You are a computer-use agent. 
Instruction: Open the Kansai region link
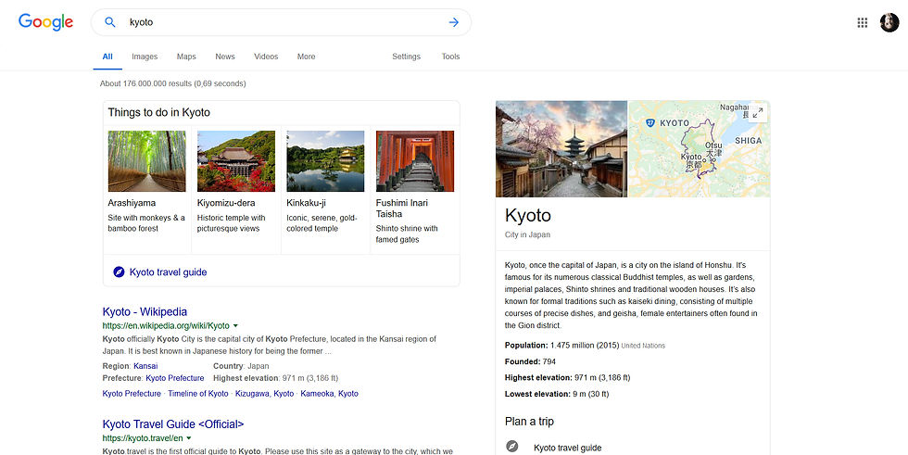(x=145, y=366)
